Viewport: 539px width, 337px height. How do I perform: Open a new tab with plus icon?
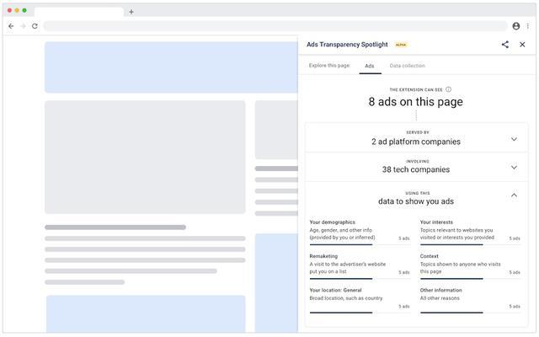coord(131,12)
